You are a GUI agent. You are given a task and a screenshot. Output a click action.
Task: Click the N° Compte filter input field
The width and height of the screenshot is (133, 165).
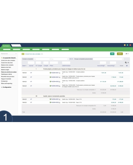click(x=38, y=63)
